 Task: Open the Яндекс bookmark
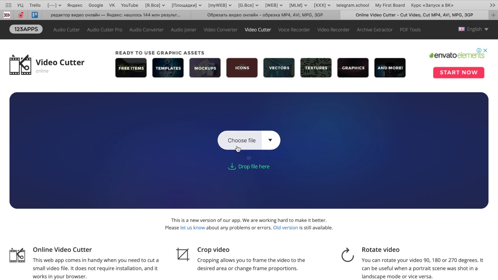75,5
